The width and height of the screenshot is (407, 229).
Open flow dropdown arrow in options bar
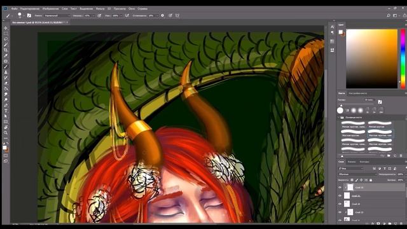pos(121,16)
